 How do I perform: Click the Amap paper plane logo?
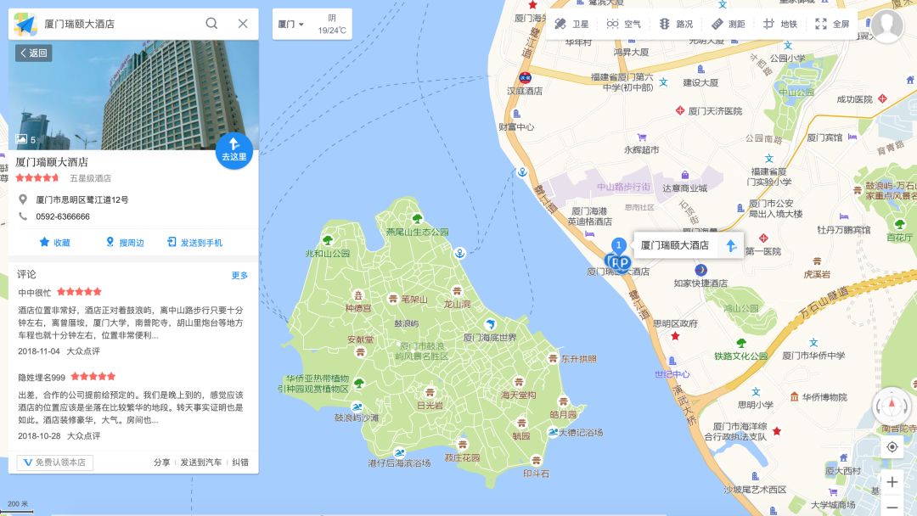click(x=25, y=24)
